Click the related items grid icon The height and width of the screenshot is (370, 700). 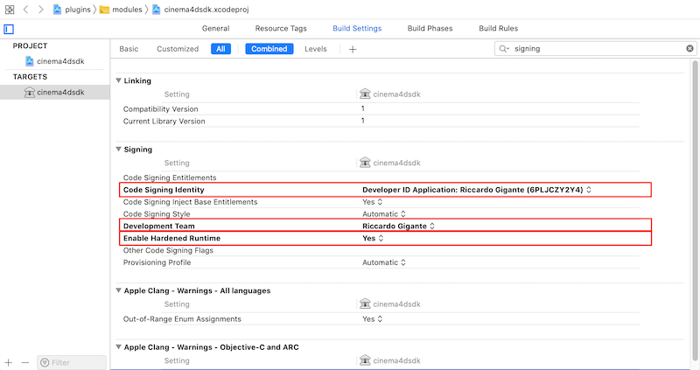pos(10,9)
